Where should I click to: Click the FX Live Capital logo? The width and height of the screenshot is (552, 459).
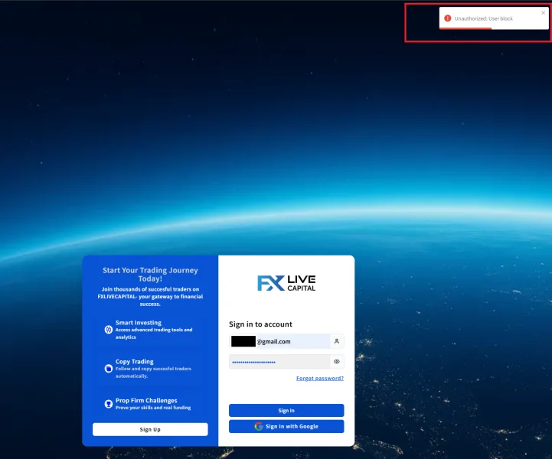pyautogui.click(x=286, y=283)
